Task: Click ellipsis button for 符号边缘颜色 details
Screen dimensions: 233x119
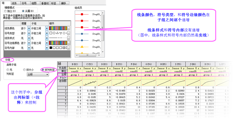Action: [x=68, y=43]
